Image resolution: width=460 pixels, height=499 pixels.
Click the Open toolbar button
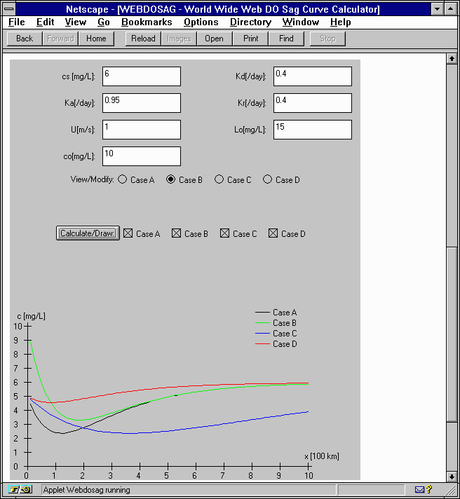[214, 39]
